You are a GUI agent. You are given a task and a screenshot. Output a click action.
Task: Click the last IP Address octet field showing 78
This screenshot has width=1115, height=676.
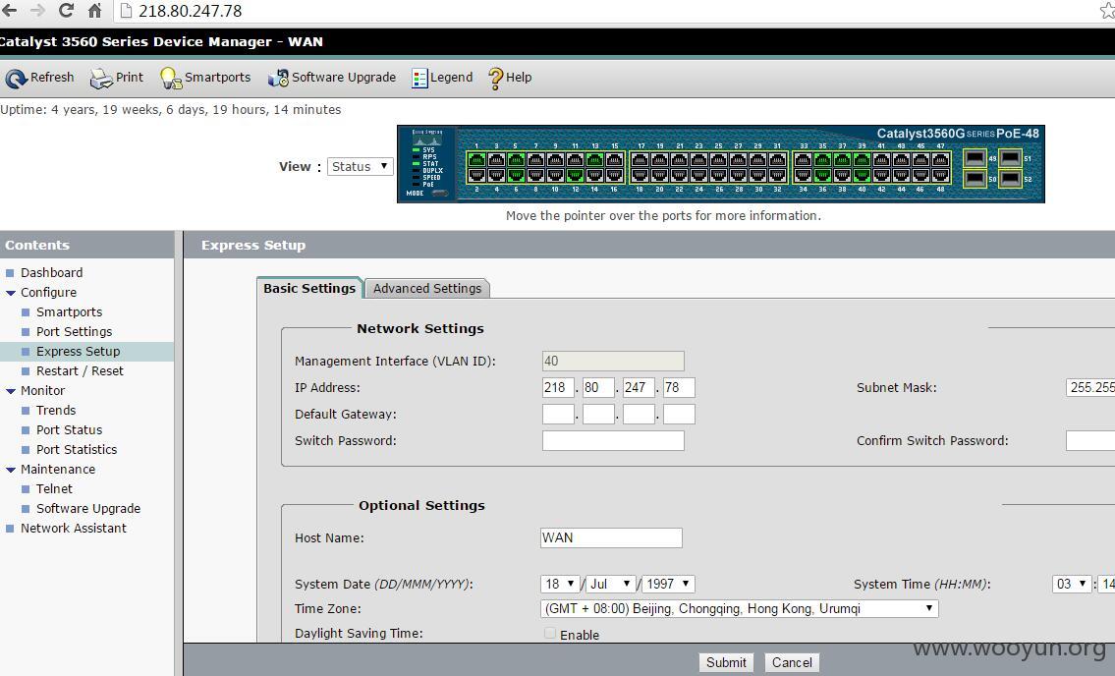(x=679, y=388)
